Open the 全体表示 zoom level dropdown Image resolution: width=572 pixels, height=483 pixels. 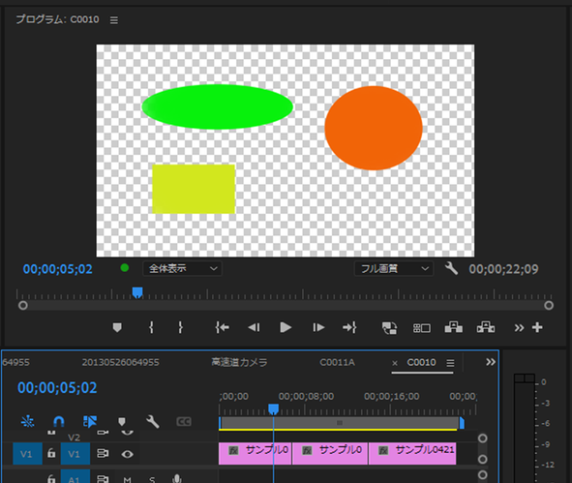point(182,269)
